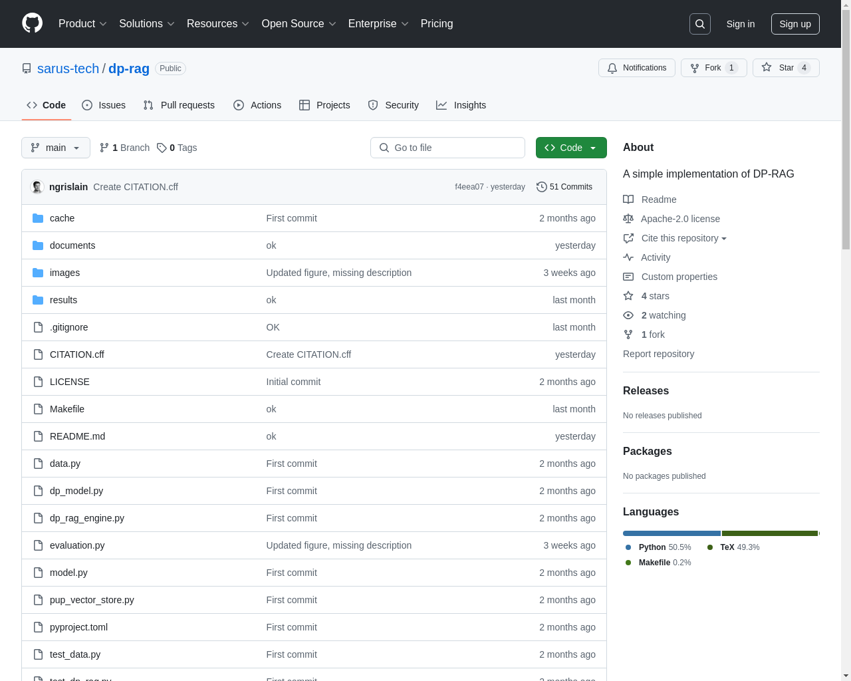Viewport: 851px width, 681px height.
Task: Click the eye icon next to watching
Action: [628, 315]
